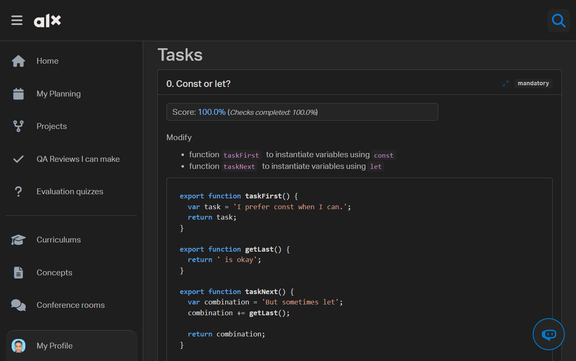This screenshot has height=361, width=576.
Task: Click the Projects branch icon
Action: coord(18,126)
